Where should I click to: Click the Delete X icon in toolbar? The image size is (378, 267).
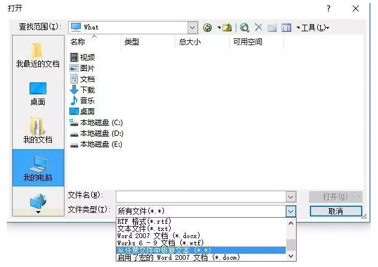[x=259, y=27]
